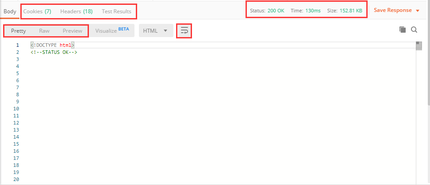Click Save Response button
Screen dimensions: 430x185
393,11
